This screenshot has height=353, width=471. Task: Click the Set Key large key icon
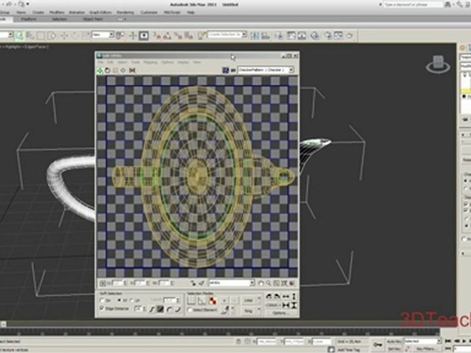point(378,345)
